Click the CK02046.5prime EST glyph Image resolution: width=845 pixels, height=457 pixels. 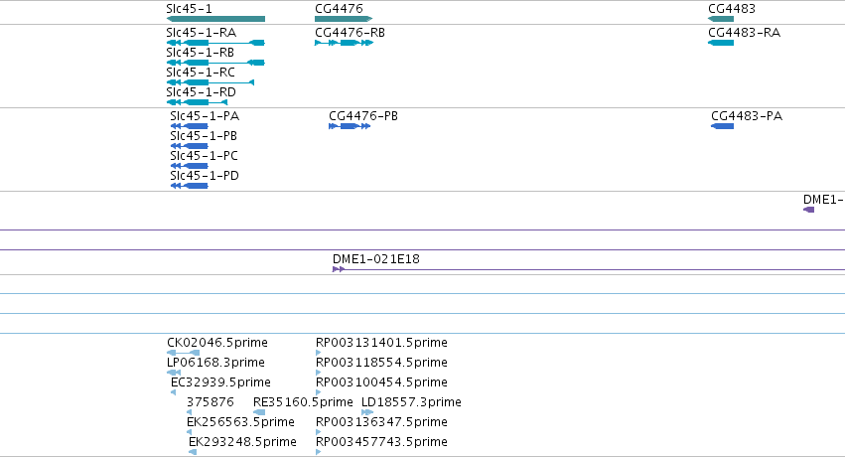pyautogui.click(x=184, y=353)
